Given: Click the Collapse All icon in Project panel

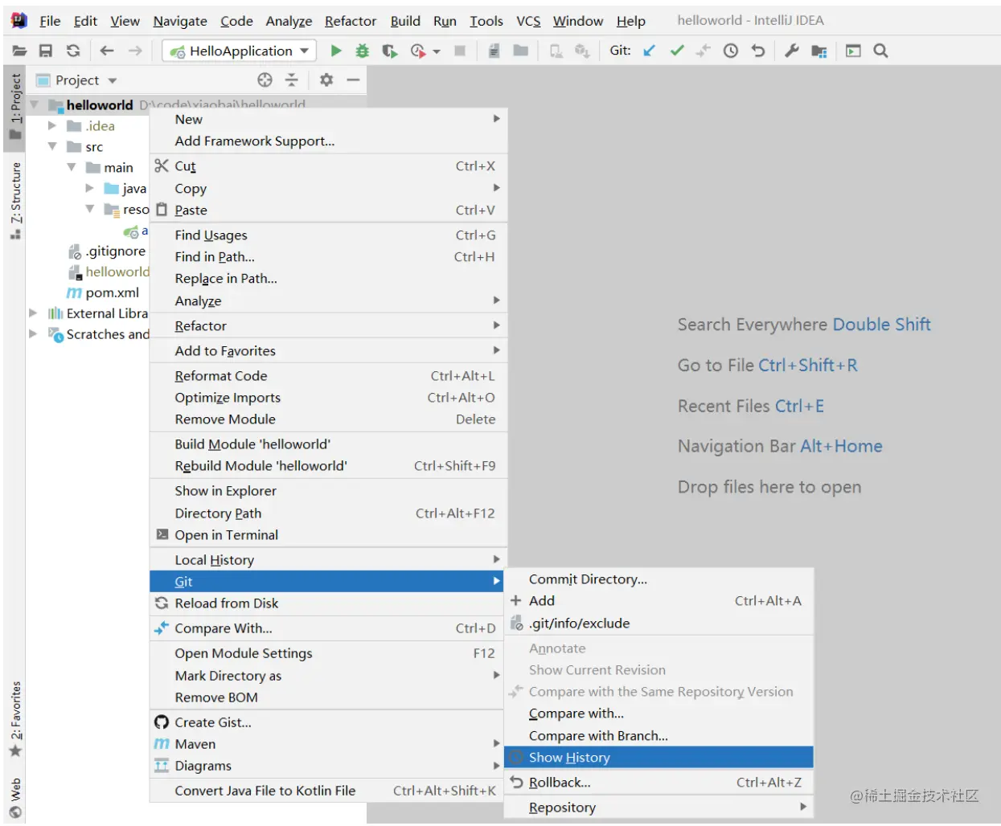Looking at the screenshot, I should coord(292,80).
